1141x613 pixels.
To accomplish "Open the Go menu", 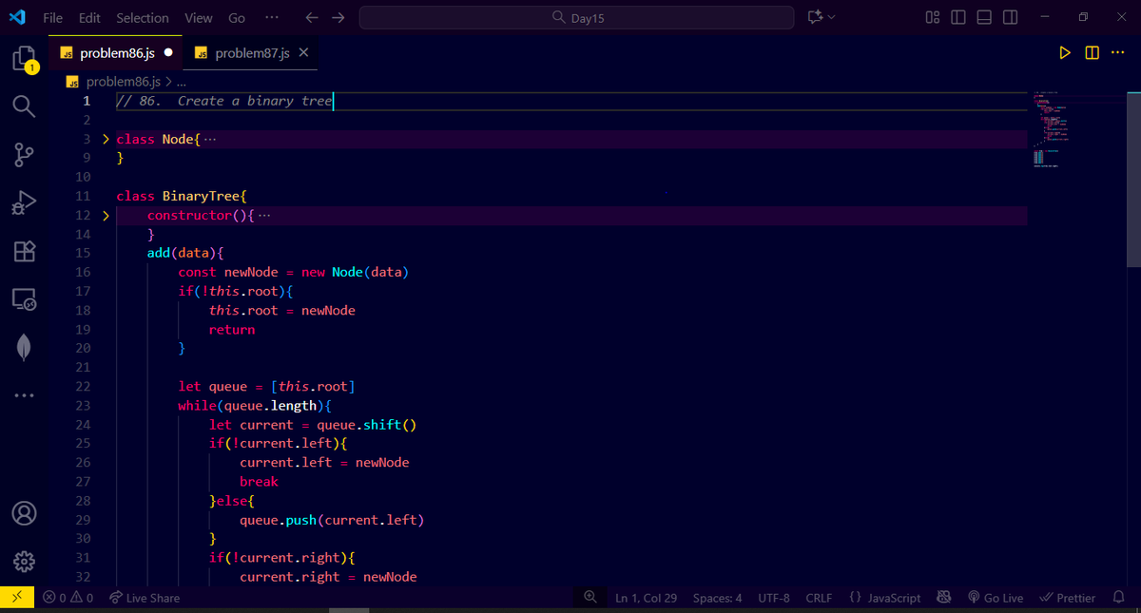I will coord(237,18).
